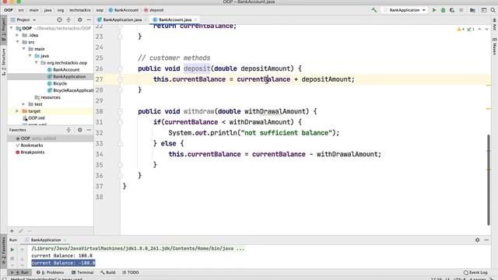Toggle the Terminal tool window button
This screenshot has height=280, width=498.
click(82, 272)
